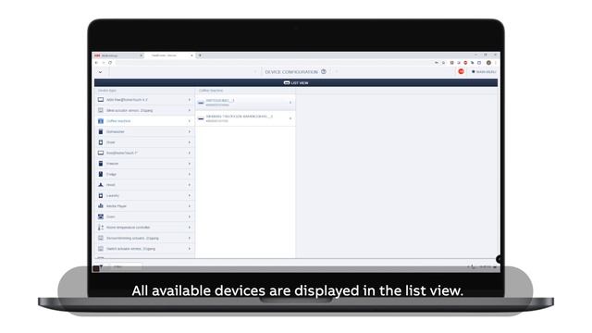The width and height of the screenshot is (592, 333).
Task: Go to previous page arrow left of Device Configuration
Action: coord(255,72)
